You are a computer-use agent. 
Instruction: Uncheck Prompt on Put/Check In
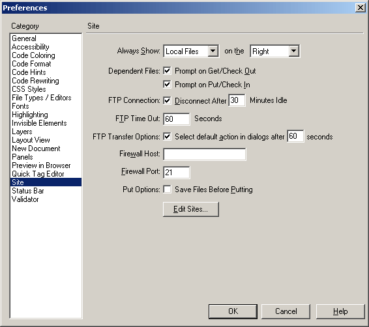click(x=167, y=85)
